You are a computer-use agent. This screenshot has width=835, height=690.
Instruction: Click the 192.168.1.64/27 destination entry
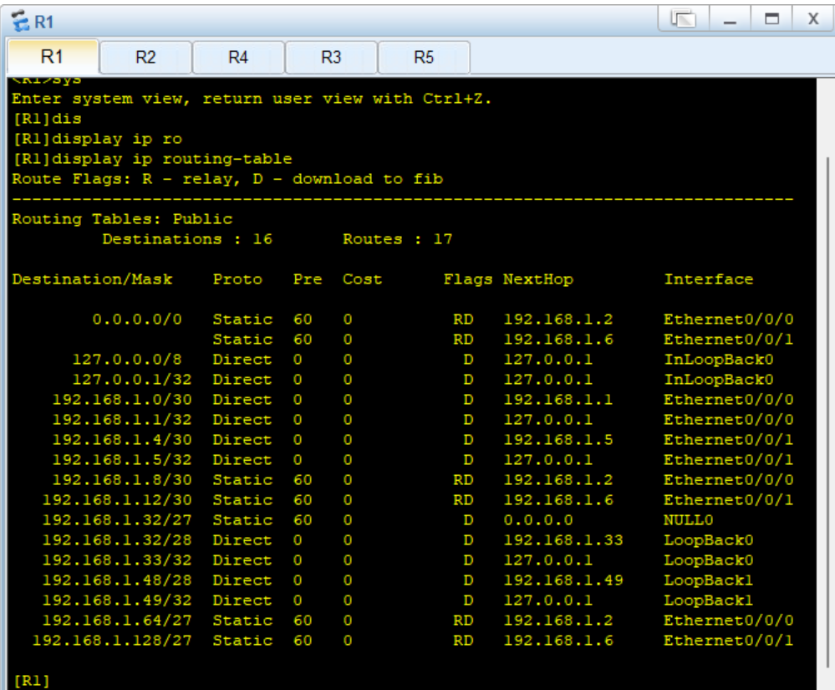click(117, 621)
